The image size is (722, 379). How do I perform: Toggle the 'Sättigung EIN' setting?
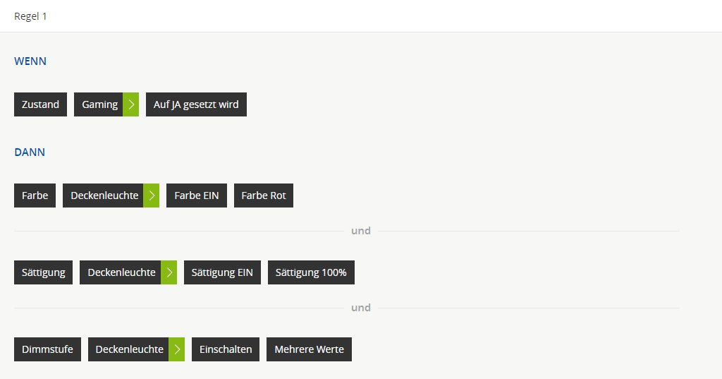222,272
